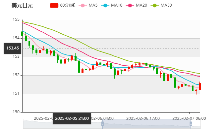Click the left handle of zoom slider

click(102, 124)
